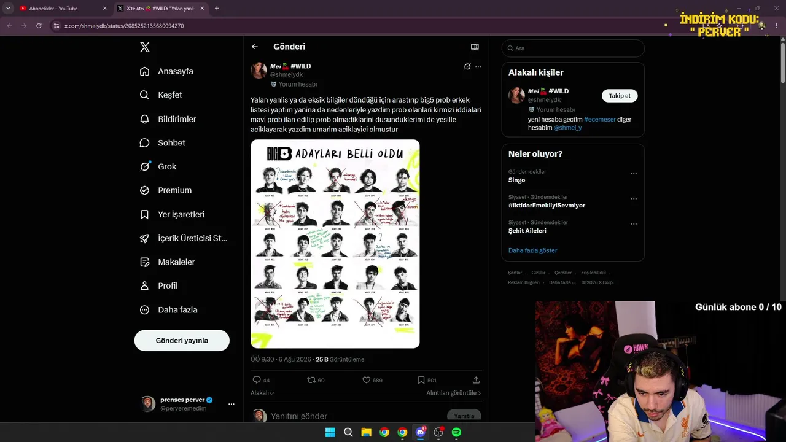Open options dots for #iktidarEmekliyiSevmiyor trend
This screenshot has width=786, height=442.
(x=634, y=199)
